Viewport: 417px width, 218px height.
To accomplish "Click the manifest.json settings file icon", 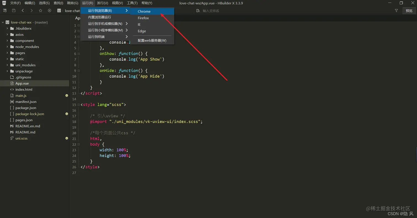I will 12,102.
